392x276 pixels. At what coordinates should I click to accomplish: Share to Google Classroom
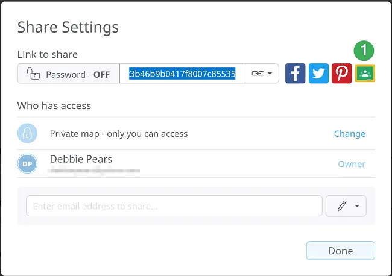(x=365, y=74)
